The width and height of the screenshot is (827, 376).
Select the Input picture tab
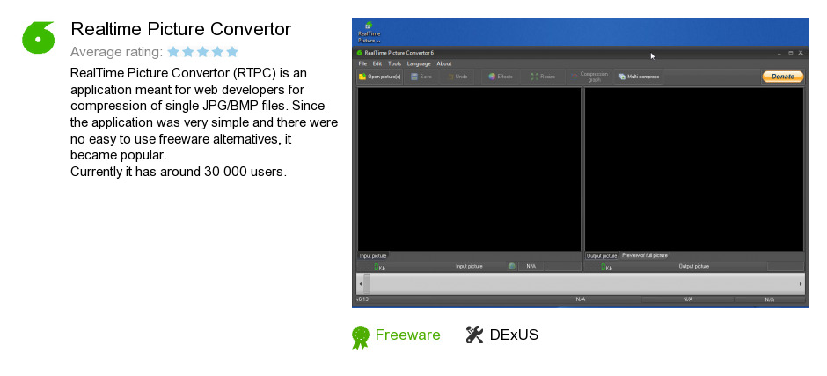373,255
